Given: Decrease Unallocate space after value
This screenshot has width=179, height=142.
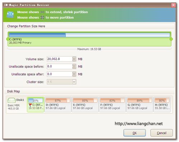Looking at the screenshot, I should point(74,75).
